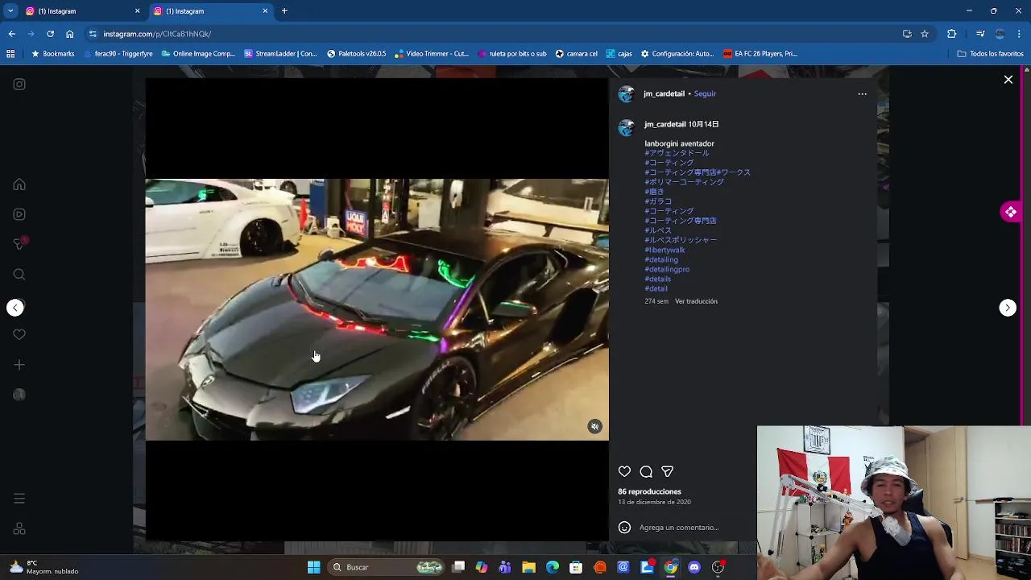Image resolution: width=1031 pixels, height=580 pixels.
Task: Click the pink floating extension button
Action: 1011,212
